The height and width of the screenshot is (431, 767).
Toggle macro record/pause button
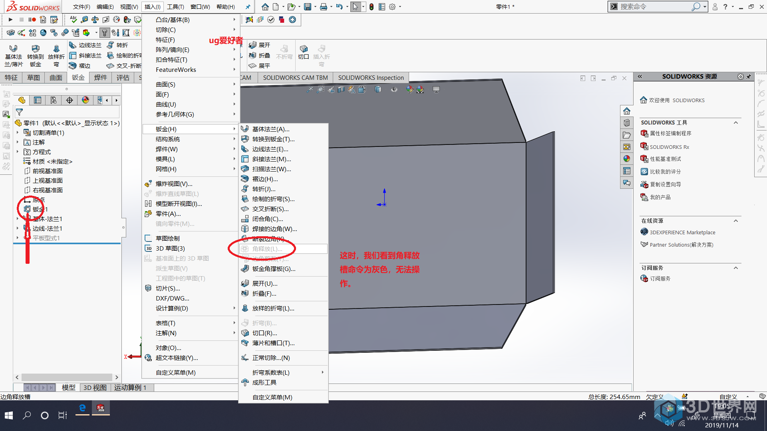[32, 20]
